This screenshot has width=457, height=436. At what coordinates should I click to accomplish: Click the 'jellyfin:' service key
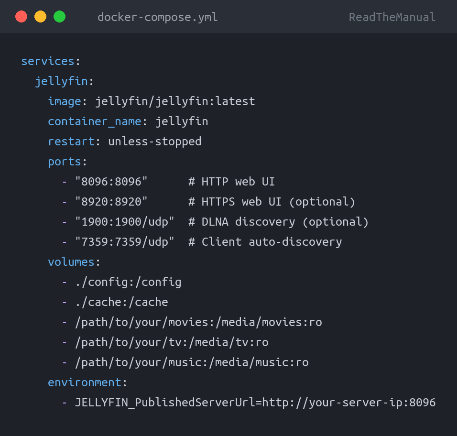[x=65, y=81]
